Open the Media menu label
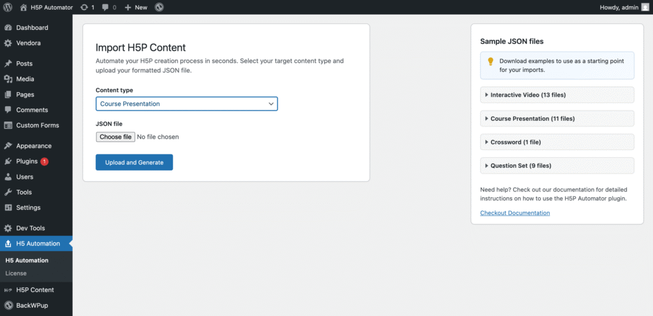This screenshot has width=653, height=316. tap(25, 79)
